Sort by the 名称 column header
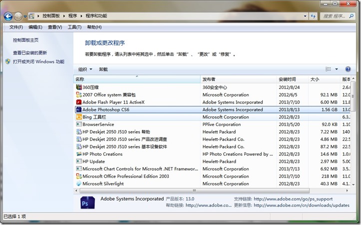The height and width of the screenshot is (225, 361). tap(137, 79)
